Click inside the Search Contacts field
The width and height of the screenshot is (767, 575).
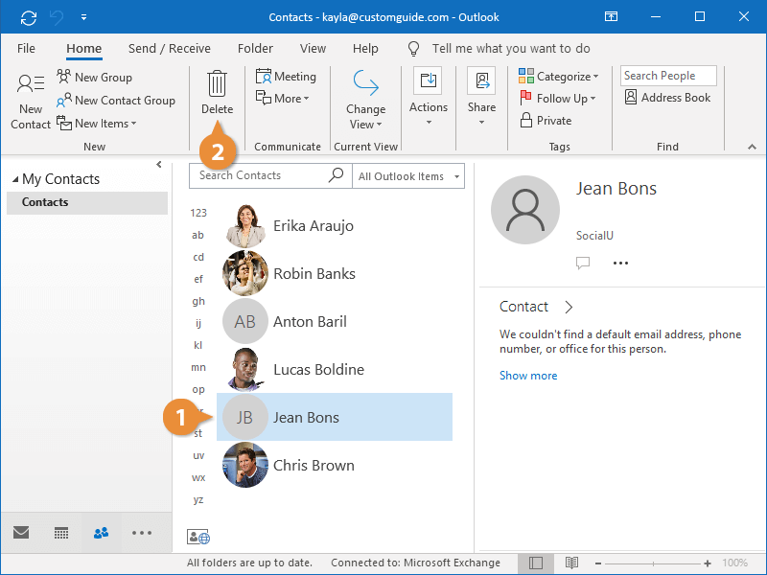coord(259,175)
